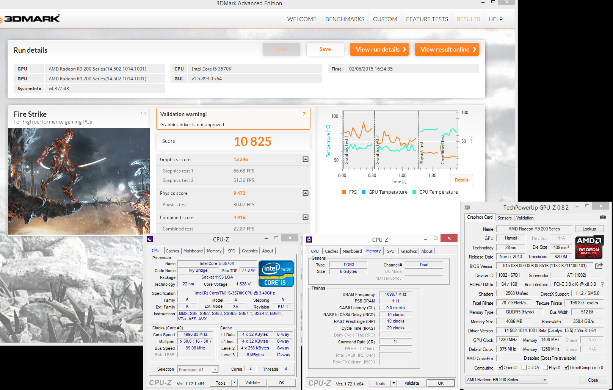Click OK in the right CPU-Z window
The width and height of the screenshot is (613, 390).
[441, 383]
